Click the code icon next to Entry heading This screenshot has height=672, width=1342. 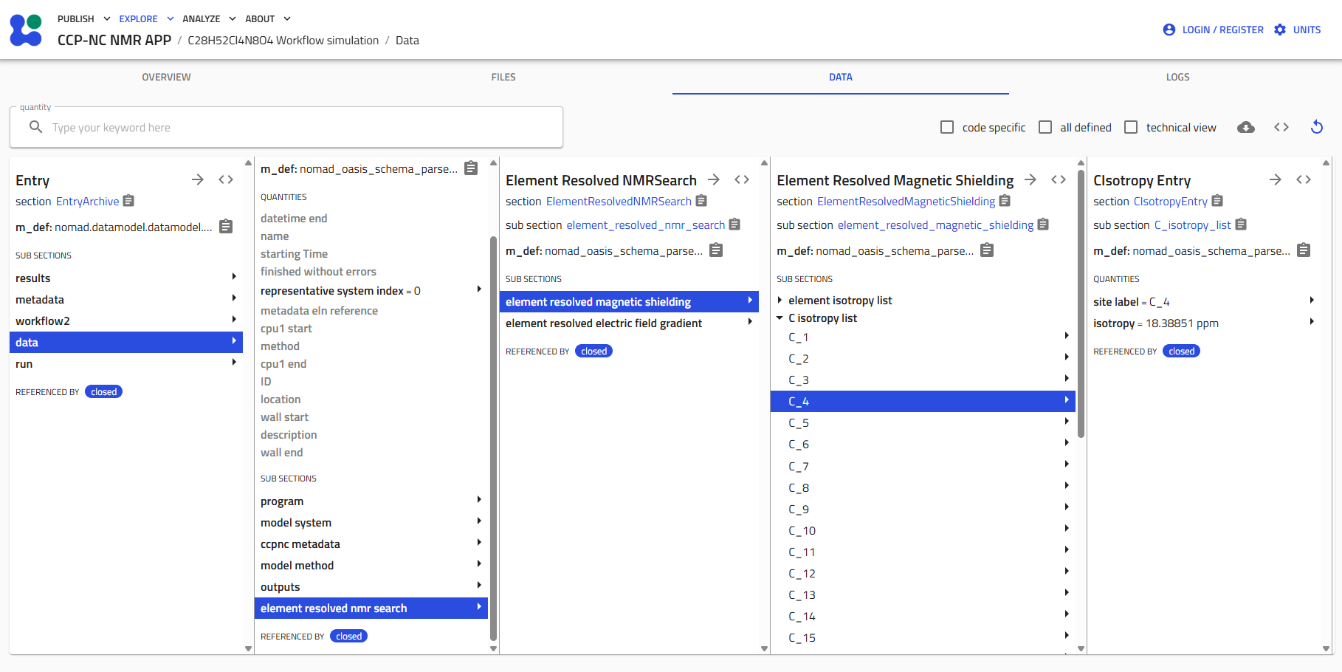pos(226,179)
